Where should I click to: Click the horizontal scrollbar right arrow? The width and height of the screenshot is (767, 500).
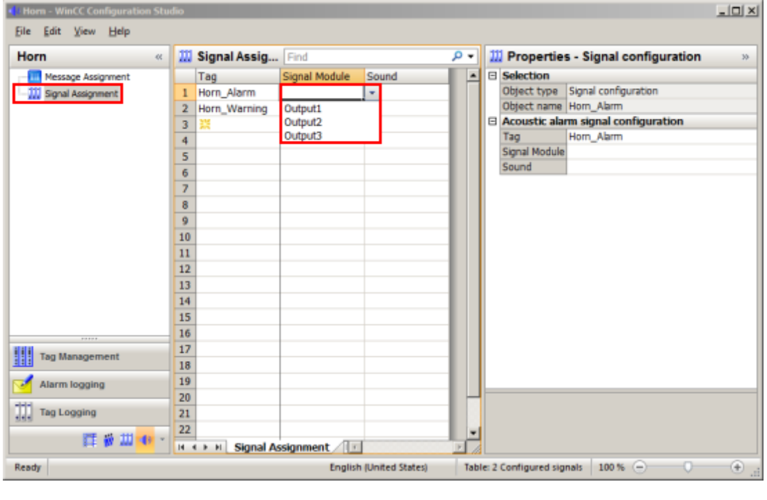pyautogui.click(x=458, y=447)
